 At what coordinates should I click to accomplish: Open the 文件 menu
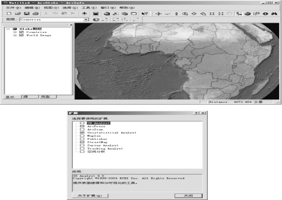pyautogui.click(x=13, y=8)
